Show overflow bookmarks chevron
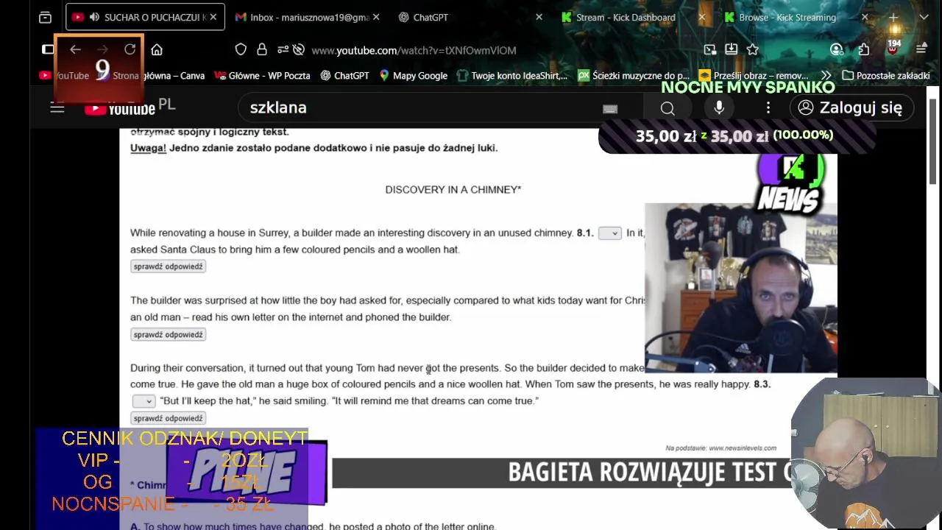The image size is (942, 530). pos(826,75)
